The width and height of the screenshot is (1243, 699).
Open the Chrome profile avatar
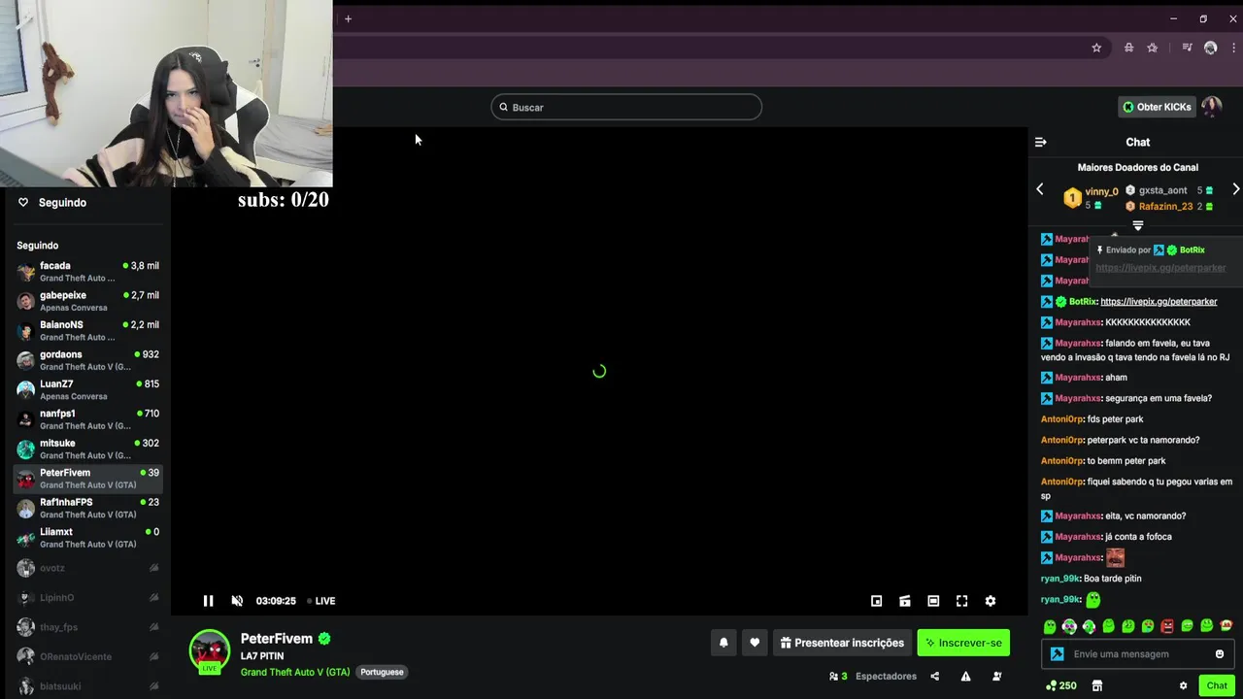click(x=1210, y=48)
